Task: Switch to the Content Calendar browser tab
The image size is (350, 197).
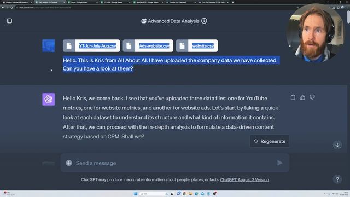Action: coord(17,2)
